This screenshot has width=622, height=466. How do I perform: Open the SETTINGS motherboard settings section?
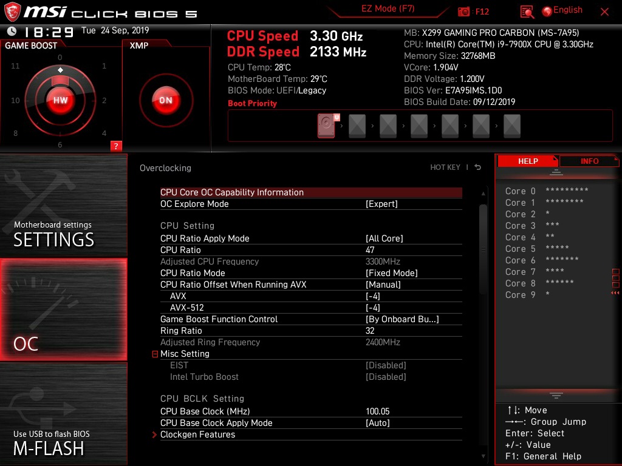(63, 205)
